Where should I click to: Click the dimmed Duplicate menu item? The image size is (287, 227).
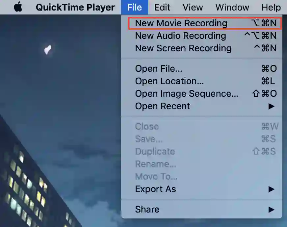coord(202,151)
